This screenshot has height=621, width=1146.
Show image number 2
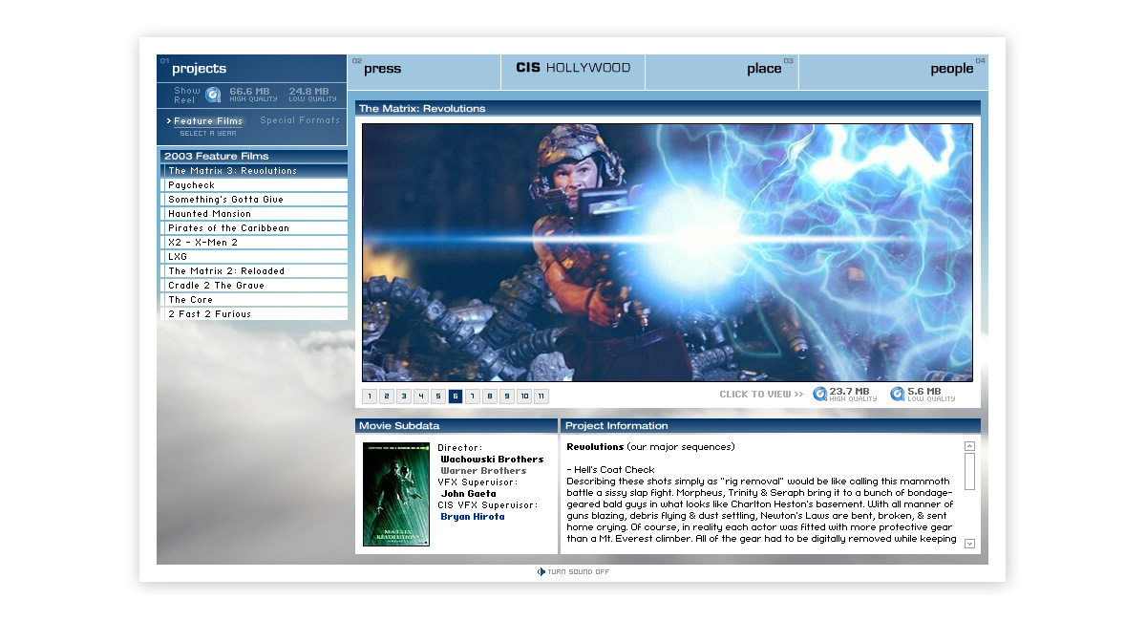(387, 396)
